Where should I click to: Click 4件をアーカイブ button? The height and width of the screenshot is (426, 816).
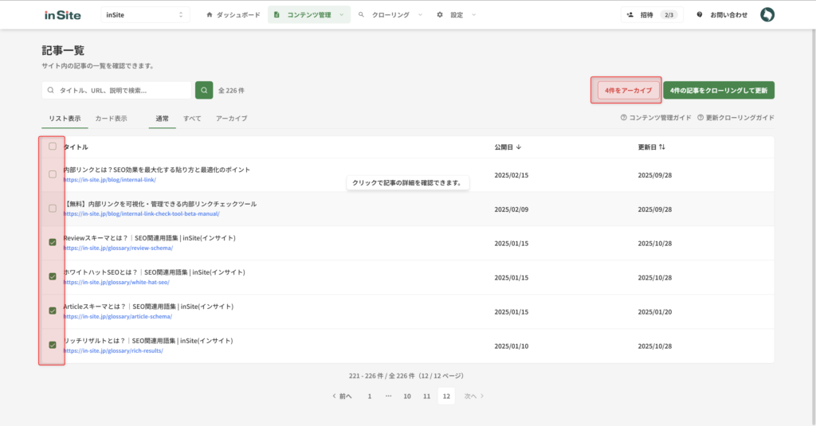[628, 90]
